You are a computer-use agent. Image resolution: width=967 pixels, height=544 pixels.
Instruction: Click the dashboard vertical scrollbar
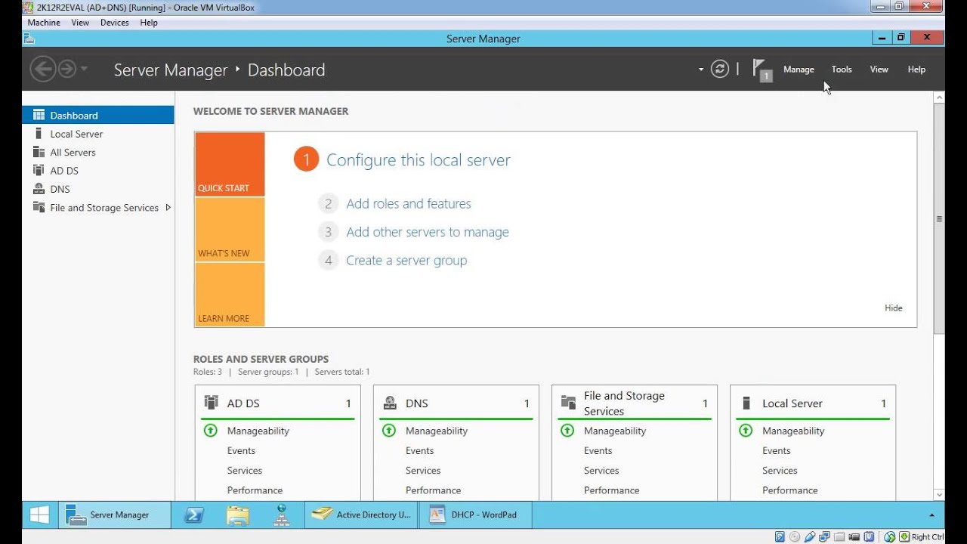(x=939, y=219)
